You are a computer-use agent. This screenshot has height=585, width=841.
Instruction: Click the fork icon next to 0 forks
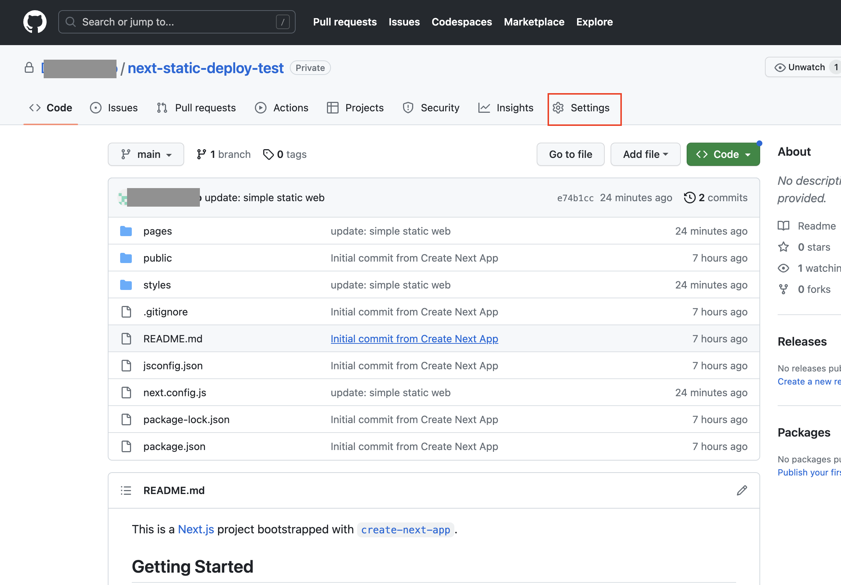[x=783, y=289]
